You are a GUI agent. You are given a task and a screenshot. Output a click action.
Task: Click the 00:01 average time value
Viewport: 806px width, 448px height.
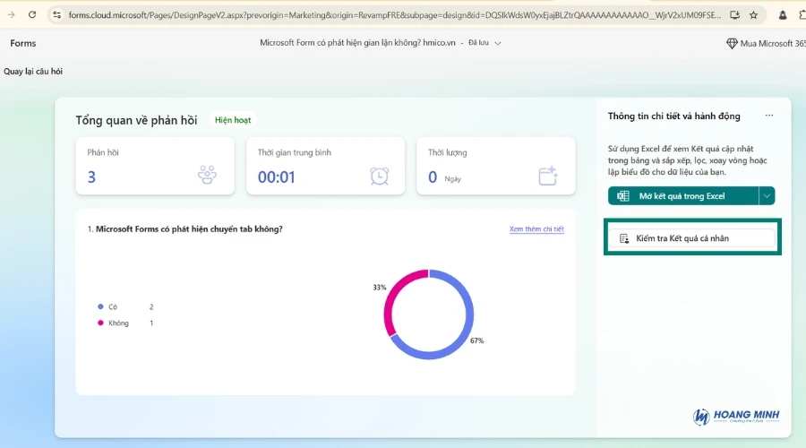coord(276,177)
